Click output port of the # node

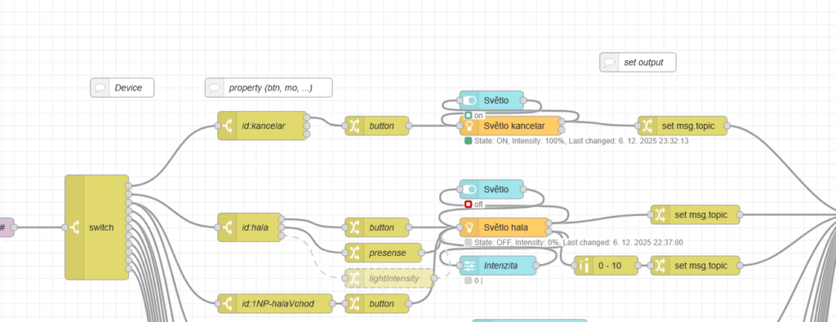14,227
